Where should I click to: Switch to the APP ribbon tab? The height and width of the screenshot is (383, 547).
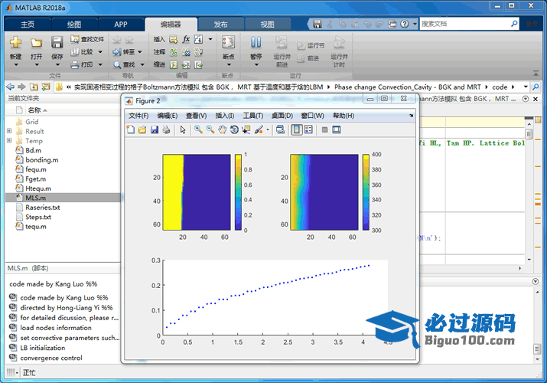click(x=121, y=25)
